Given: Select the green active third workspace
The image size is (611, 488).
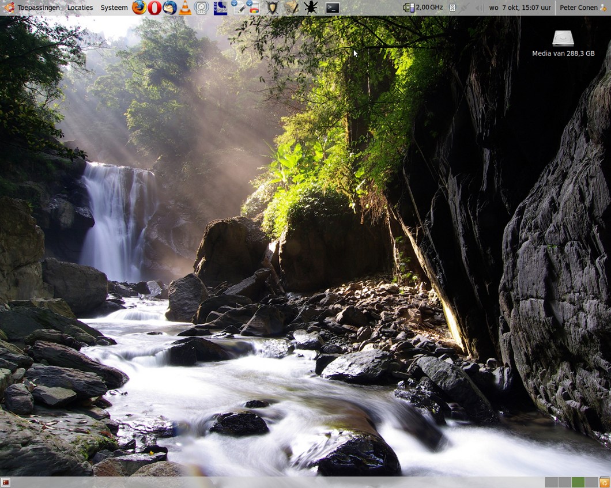Looking at the screenshot, I should point(578,483).
